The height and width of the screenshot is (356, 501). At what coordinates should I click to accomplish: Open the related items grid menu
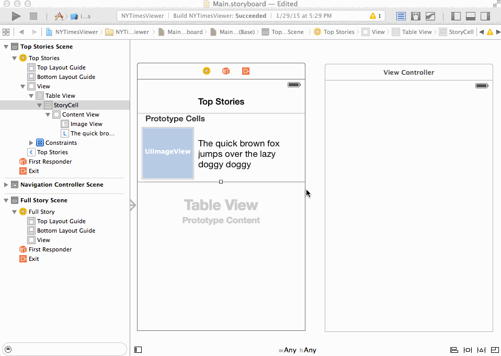(x=6, y=32)
